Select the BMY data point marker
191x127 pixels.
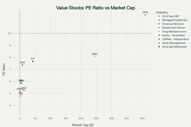click(95, 56)
